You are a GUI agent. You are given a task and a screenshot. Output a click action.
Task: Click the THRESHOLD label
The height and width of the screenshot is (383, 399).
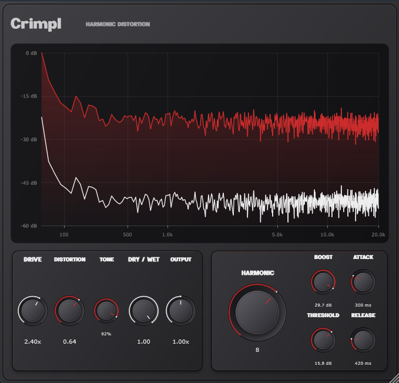click(x=323, y=315)
